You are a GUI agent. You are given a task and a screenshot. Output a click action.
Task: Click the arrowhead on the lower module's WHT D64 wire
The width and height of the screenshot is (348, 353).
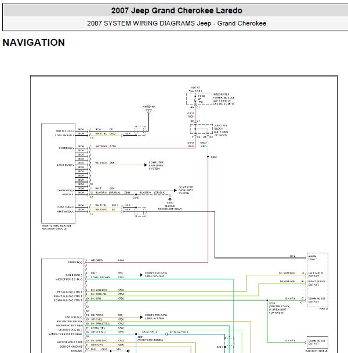point(141,275)
